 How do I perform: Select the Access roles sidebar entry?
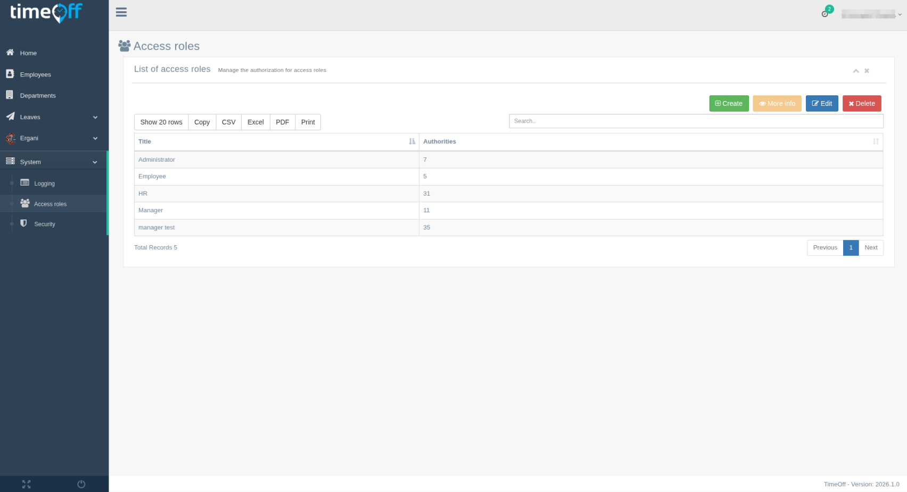click(50, 203)
